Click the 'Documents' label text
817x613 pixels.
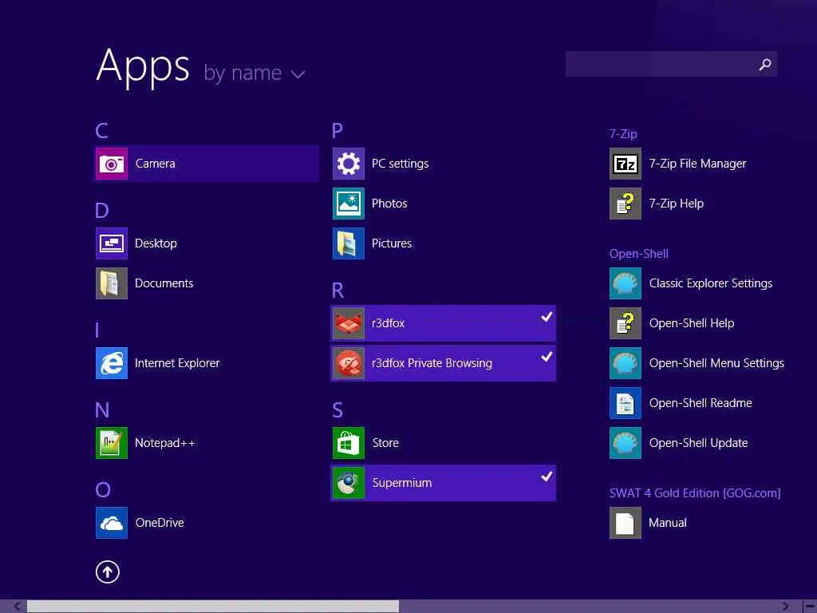164,283
